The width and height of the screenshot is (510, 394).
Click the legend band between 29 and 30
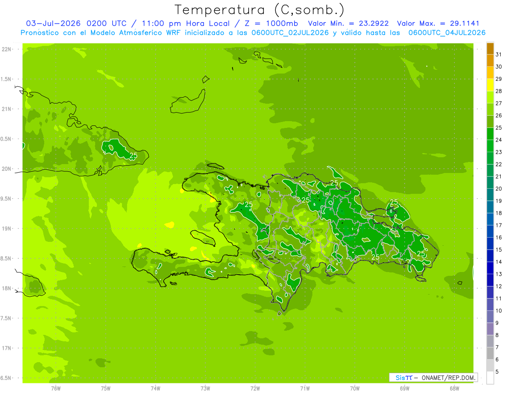coord(490,73)
